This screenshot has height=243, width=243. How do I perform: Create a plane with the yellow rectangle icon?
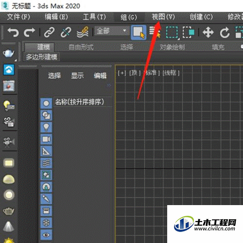pos(9,163)
